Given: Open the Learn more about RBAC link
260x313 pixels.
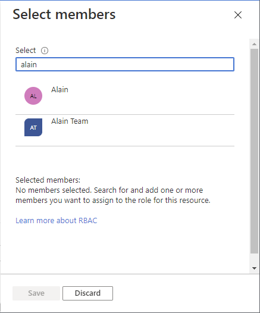Looking at the screenshot, I should pos(57,220).
